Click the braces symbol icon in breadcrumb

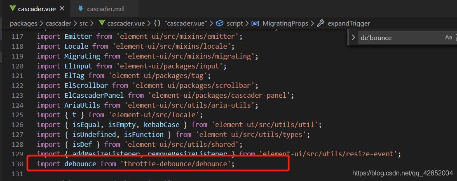pyautogui.click(x=157, y=24)
